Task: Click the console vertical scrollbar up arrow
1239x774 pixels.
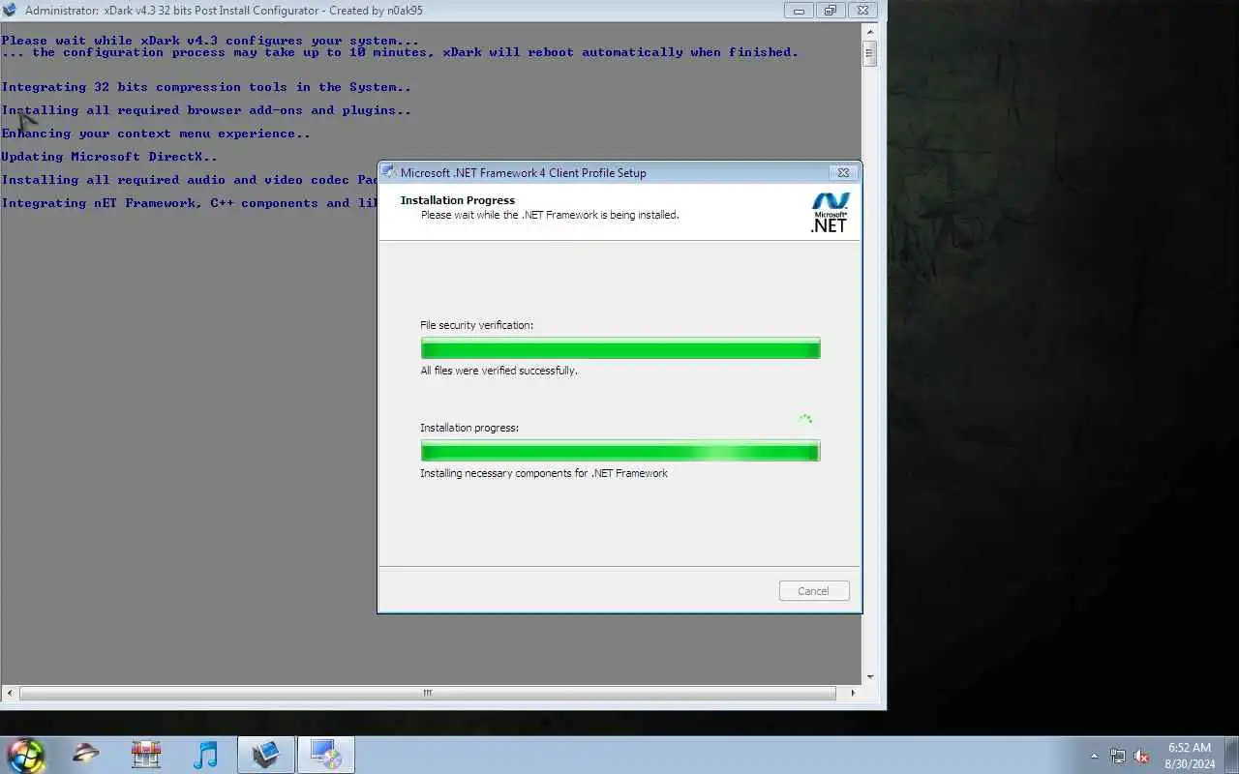Action: point(870,31)
